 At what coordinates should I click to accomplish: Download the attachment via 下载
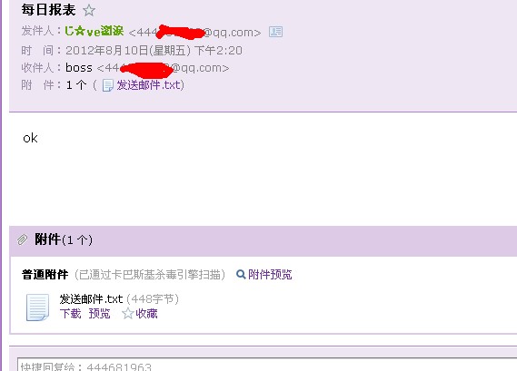point(70,313)
